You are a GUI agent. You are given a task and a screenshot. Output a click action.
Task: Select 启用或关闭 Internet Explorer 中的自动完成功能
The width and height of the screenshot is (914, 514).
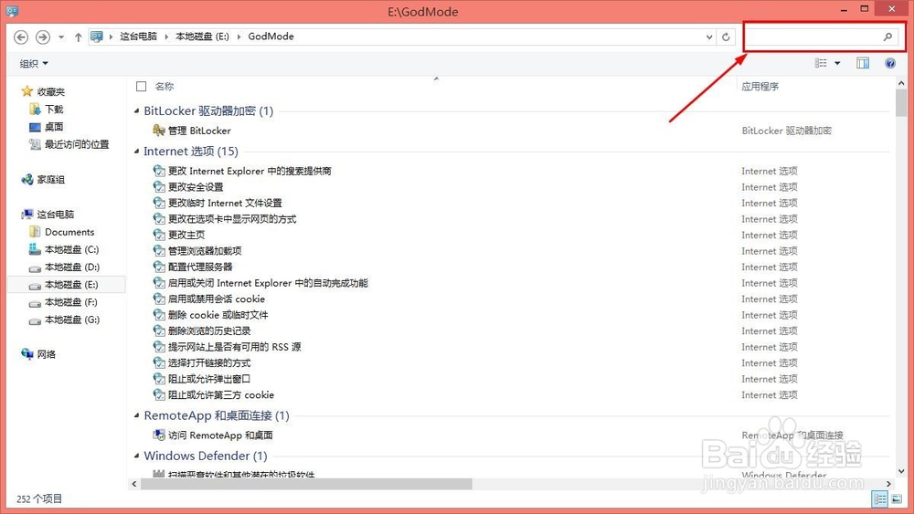click(268, 283)
